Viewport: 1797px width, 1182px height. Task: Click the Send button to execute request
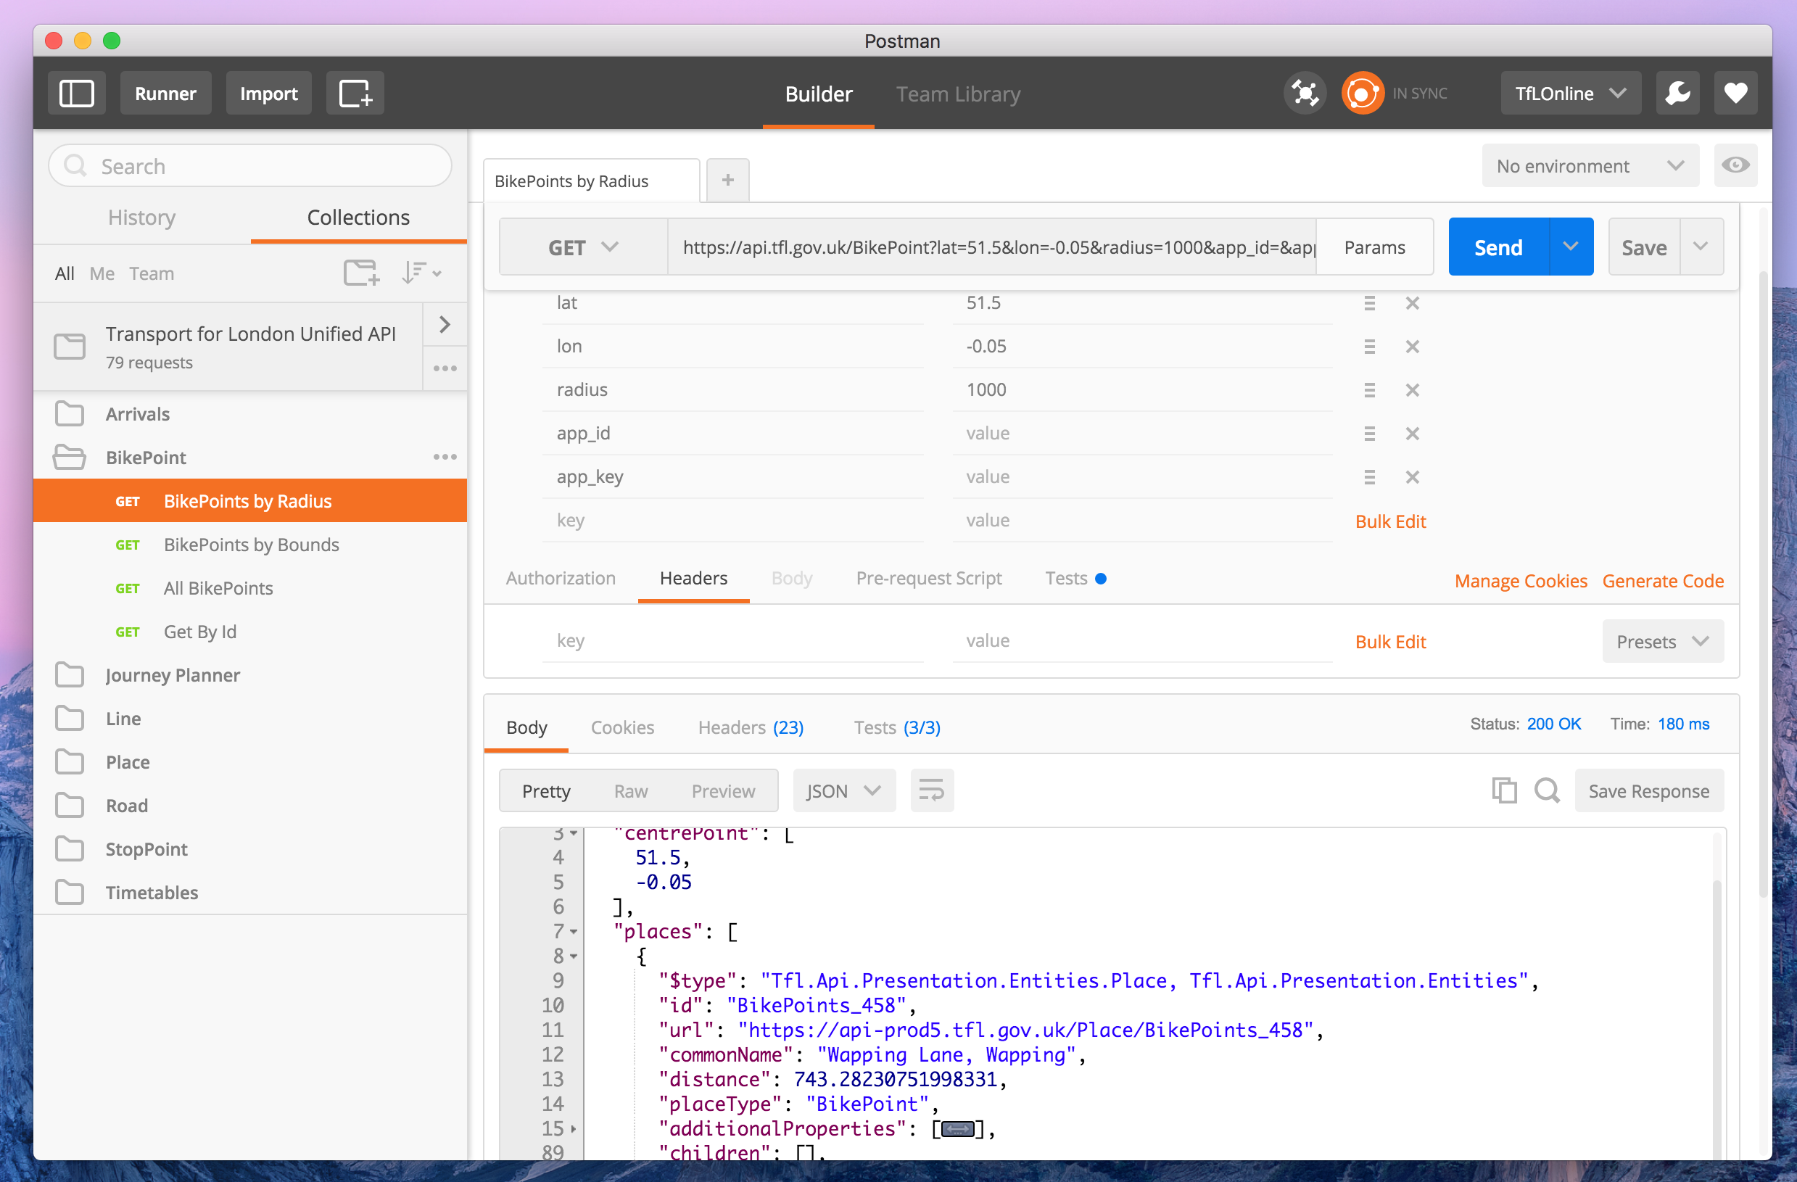[x=1497, y=247]
